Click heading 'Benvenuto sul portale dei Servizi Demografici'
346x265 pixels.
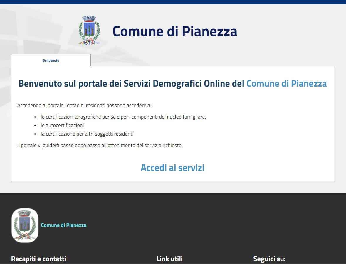tap(110, 84)
